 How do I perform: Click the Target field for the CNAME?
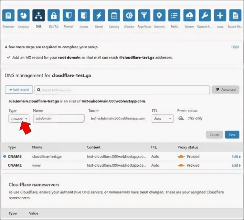point(118,118)
